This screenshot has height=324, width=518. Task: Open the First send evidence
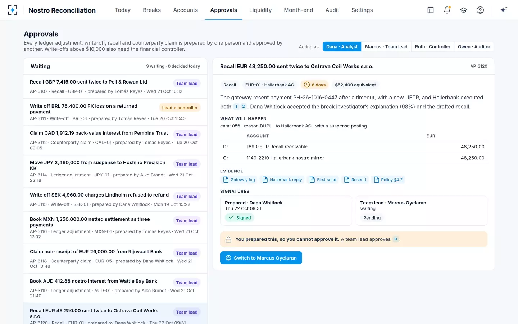(323, 180)
